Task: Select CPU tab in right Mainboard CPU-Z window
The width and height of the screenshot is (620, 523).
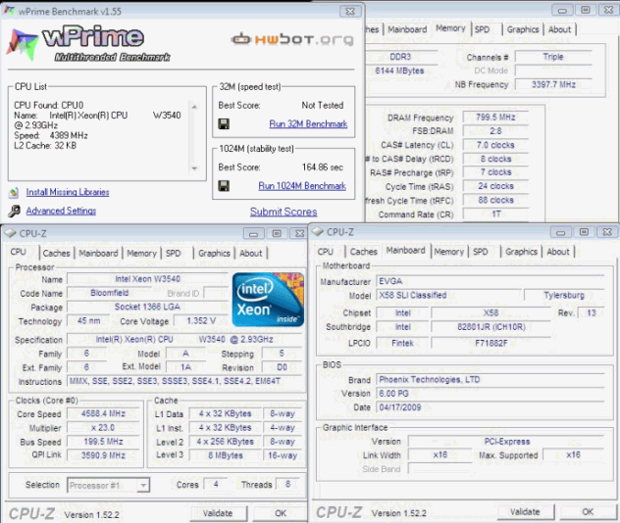Action: click(326, 252)
